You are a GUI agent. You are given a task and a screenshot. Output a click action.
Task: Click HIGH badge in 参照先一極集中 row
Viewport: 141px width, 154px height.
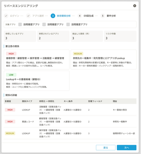10,121
